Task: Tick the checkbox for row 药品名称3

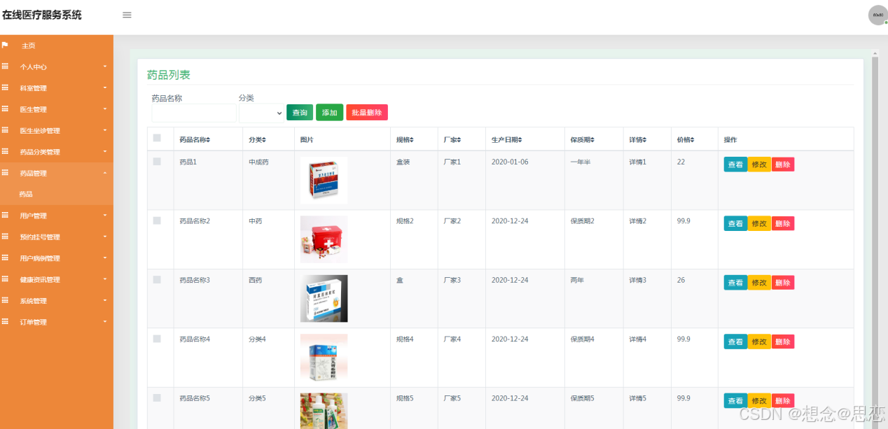Action: 157,279
